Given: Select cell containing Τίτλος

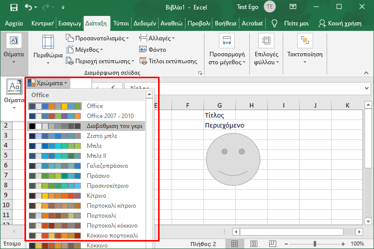Looking at the screenshot, I should (220, 115).
